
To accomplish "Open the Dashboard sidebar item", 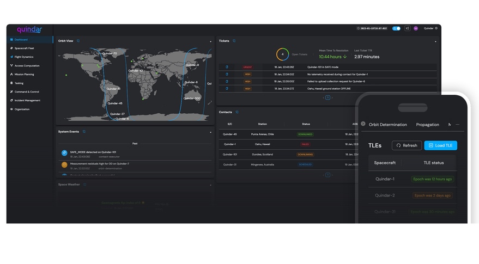I will 29,40.
